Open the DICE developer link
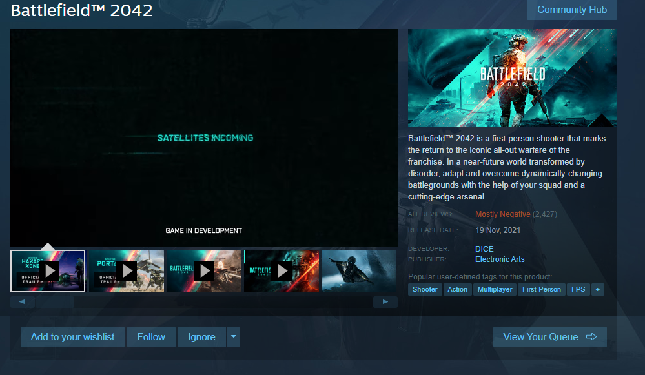Screen dimensions: 645x375 (x=484, y=248)
